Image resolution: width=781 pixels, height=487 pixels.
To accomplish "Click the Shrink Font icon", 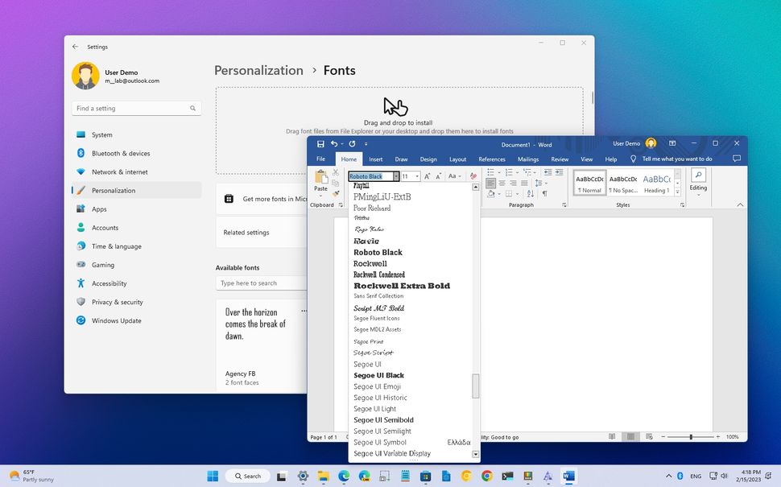I will tap(438, 176).
